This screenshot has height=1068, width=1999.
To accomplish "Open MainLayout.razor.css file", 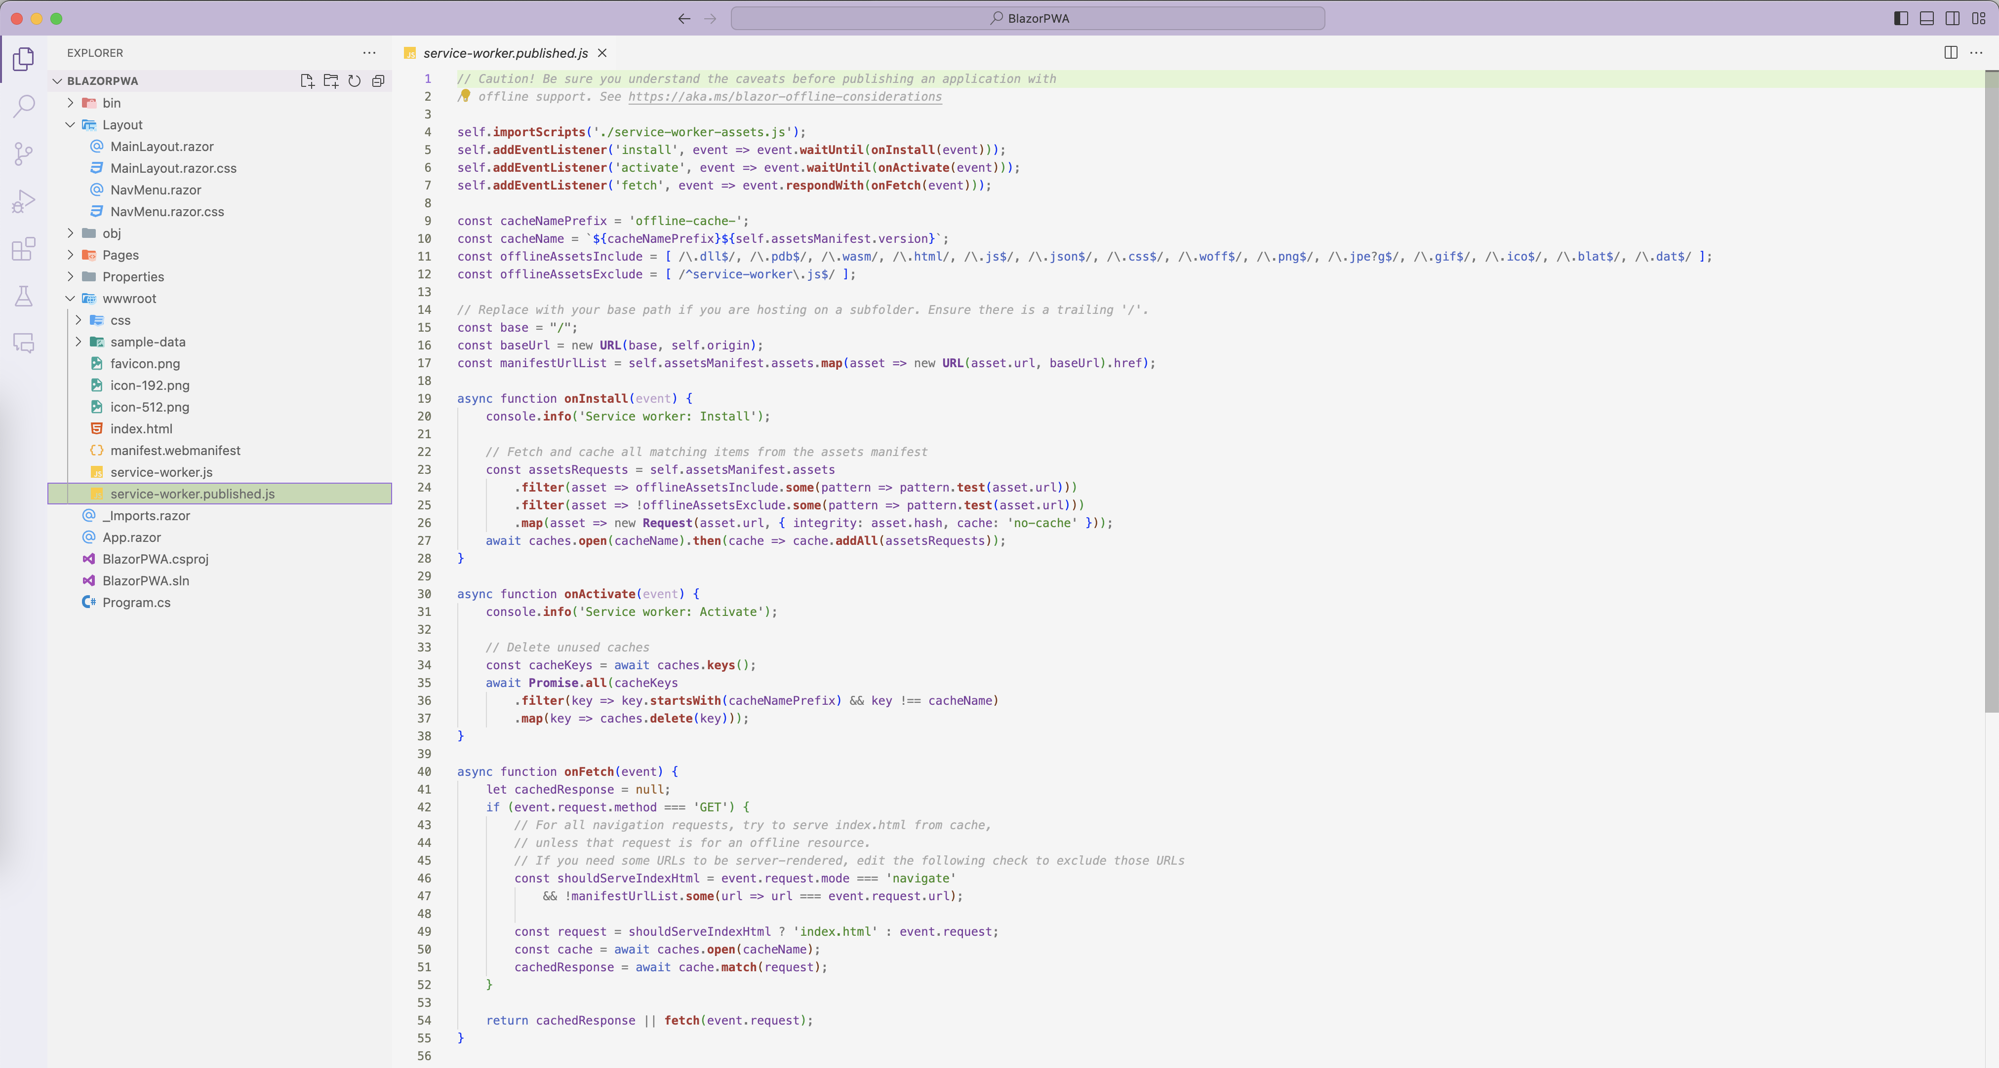I will (x=220, y=167).
